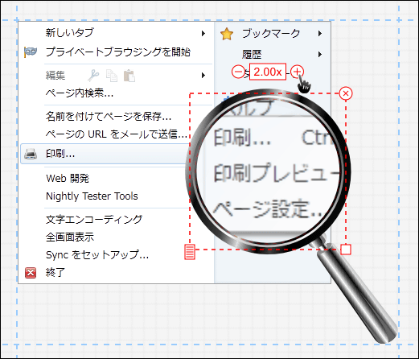Expand the 新しいタブ submenu arrow
This screenshot has height=359, width=419.
(x=203, y=33)
